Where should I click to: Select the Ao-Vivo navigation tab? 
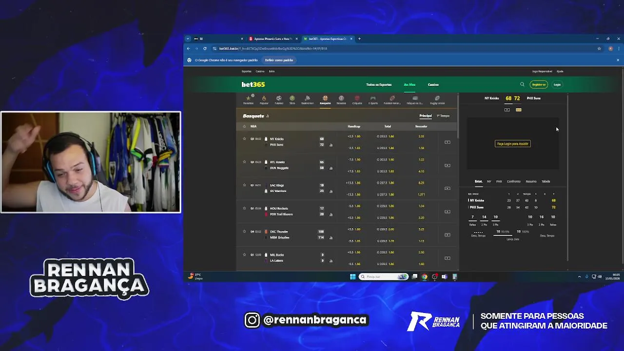pyautogui.click(x=409, y=85)
